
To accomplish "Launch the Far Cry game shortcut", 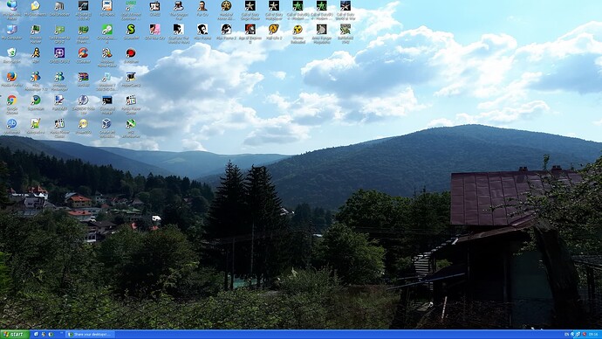I will coord(202,6).
